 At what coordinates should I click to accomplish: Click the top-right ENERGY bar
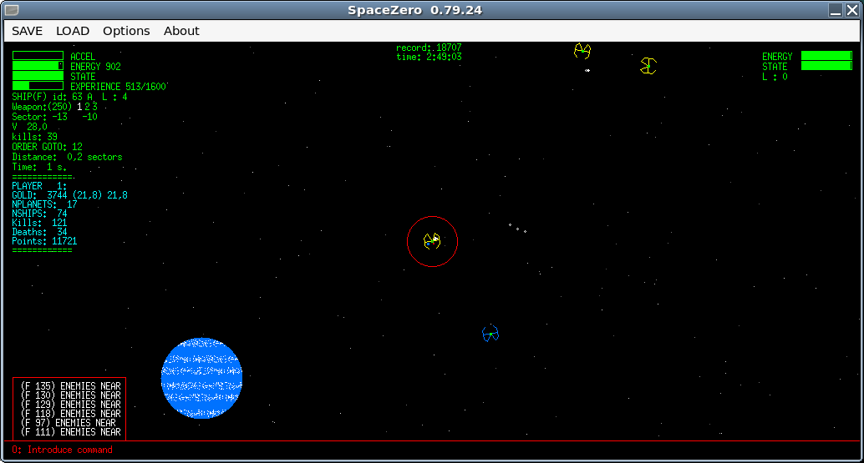[826, 56]
